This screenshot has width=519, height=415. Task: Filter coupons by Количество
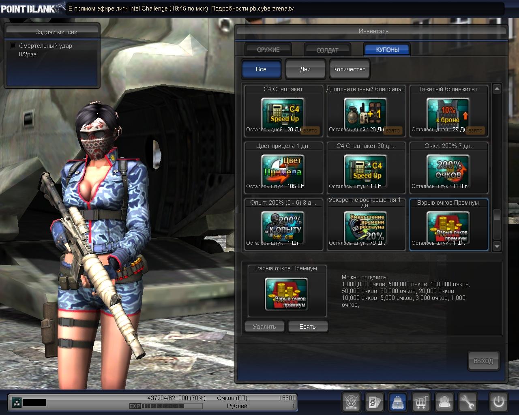pos(349,69)
